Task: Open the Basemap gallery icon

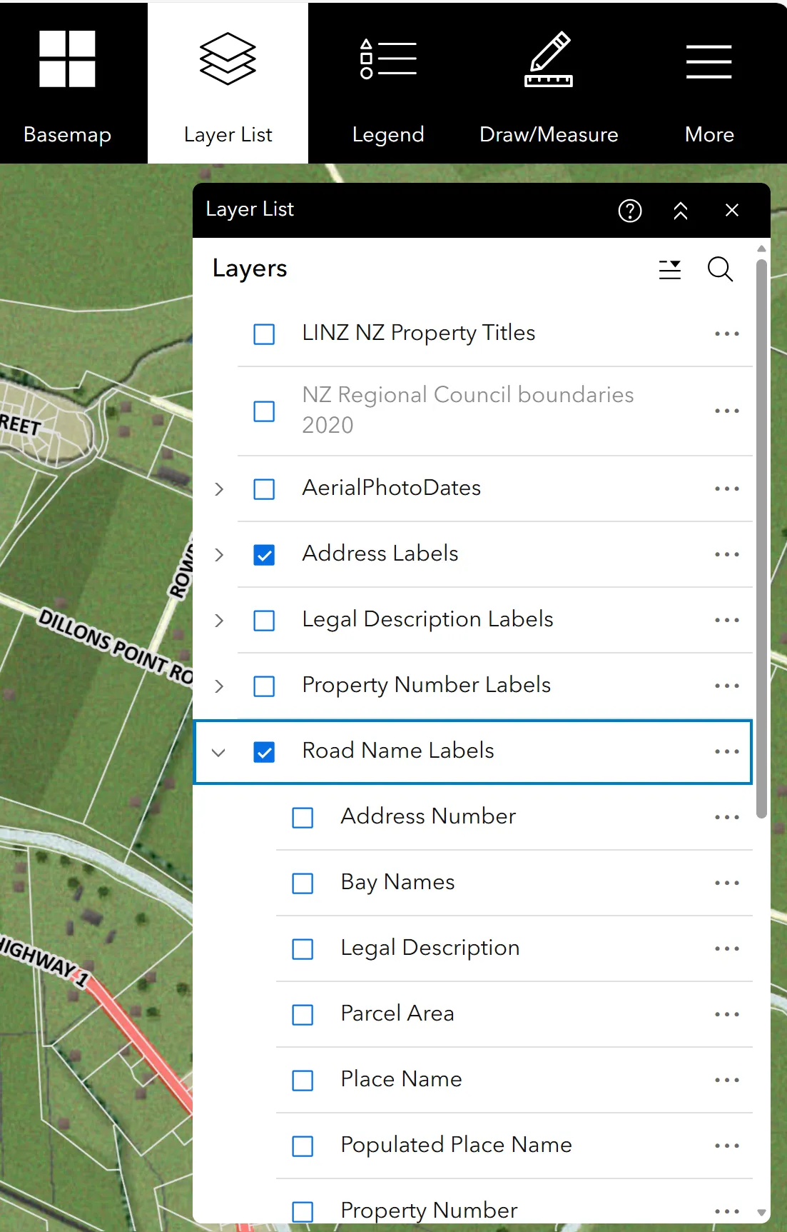Action: point(67,59)
